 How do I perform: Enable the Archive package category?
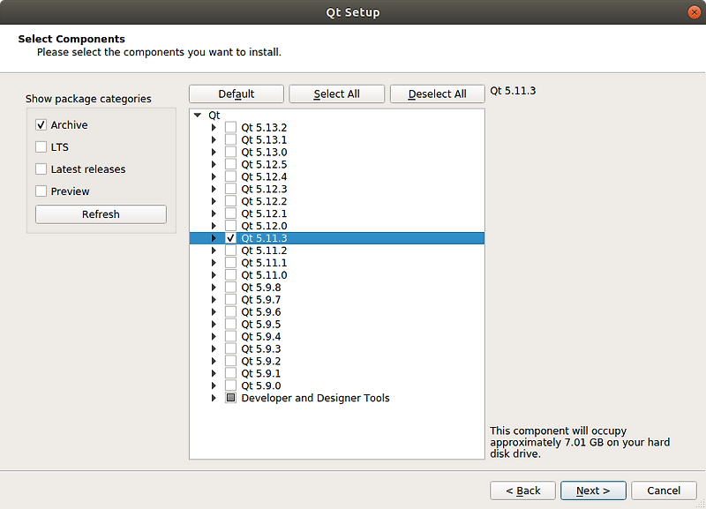coord(41,124)
